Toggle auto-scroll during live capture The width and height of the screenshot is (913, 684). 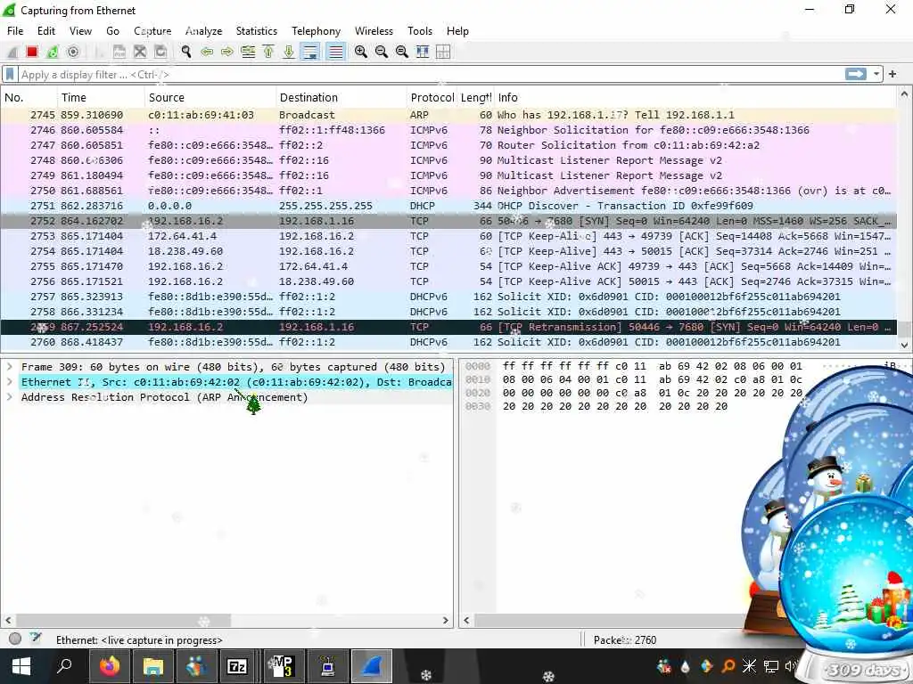(310, 52)
